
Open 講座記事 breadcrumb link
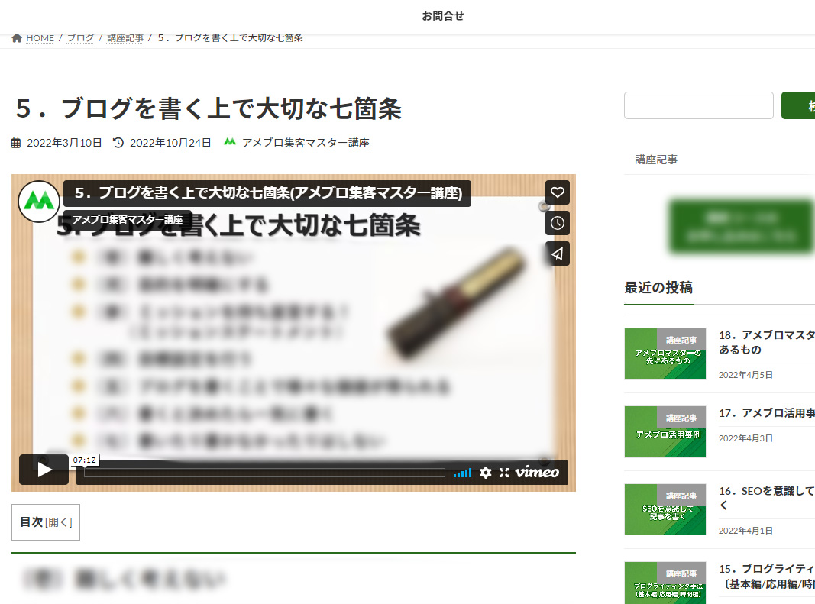[125, 38]
